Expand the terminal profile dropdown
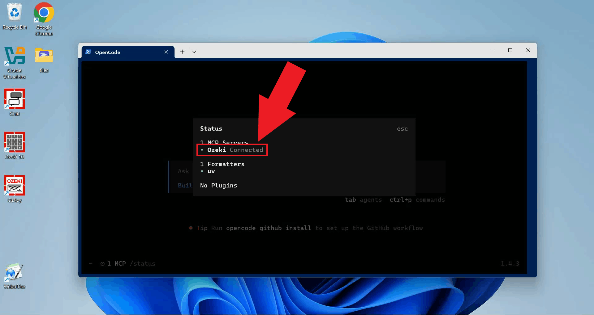The width and height of the screenshot is (594, 315). click(x=194, y=52)
